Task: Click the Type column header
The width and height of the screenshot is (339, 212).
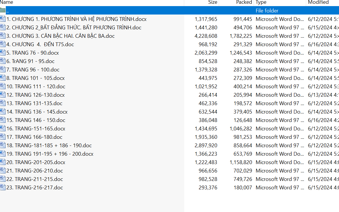Action: (x=261, y=2)
